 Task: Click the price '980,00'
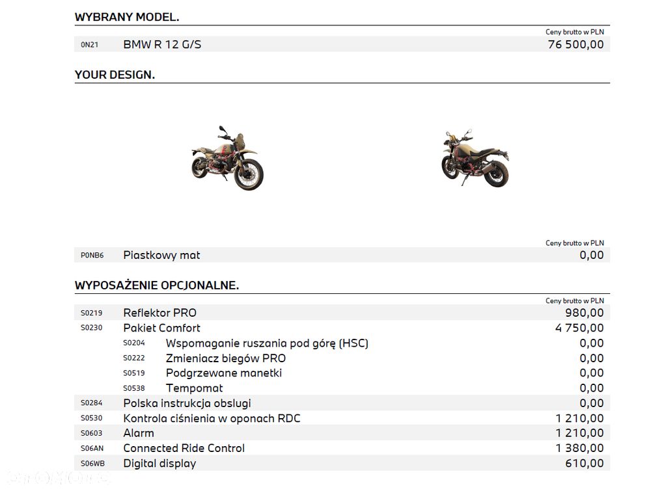click(x=584, y=313)
